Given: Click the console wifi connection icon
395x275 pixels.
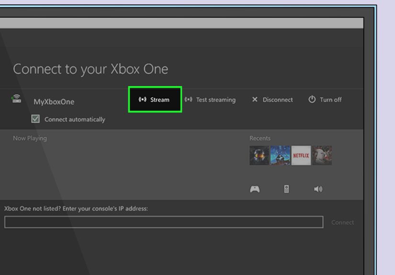Looking at the screenshot, I should [16, 99].
